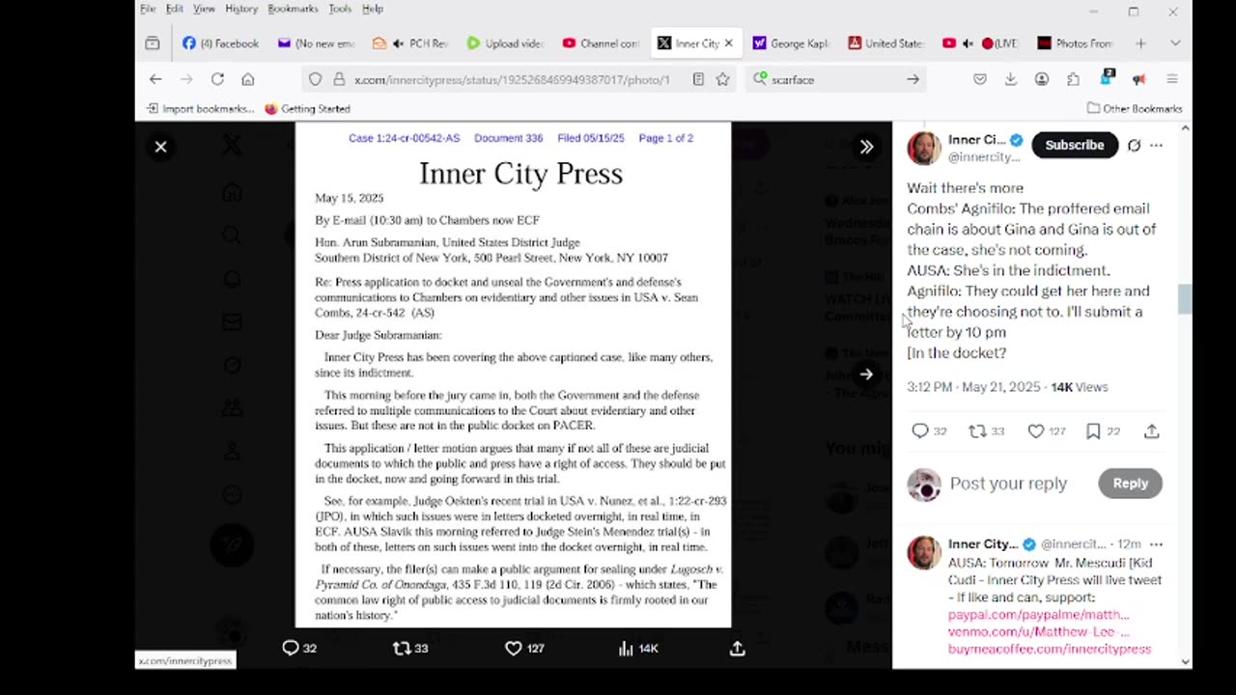
Task: Click the tweet timestamp 3:12 PM May 21, 2025
Action: click(x=973, y=387)
